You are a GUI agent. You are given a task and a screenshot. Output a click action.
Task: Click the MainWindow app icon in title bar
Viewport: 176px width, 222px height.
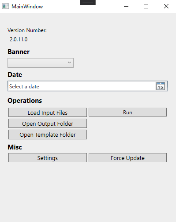click(6, 6)
